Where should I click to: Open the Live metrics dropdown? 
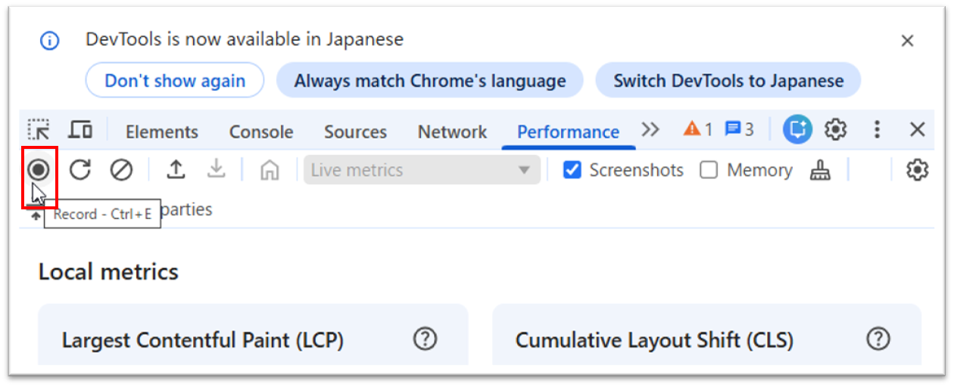422,170
